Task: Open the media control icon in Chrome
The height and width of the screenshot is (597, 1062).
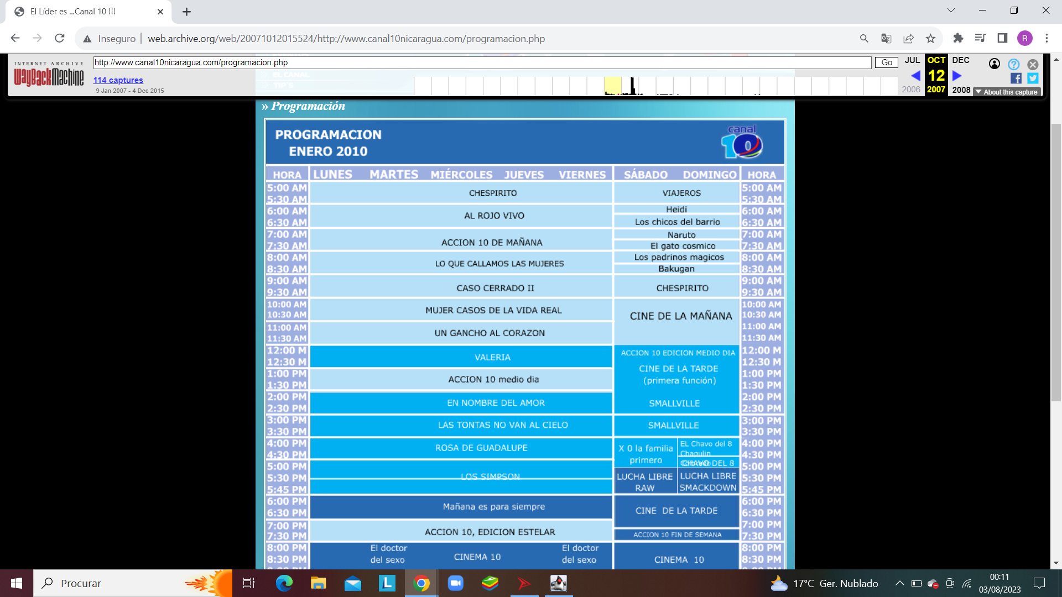Action: pos(980,38)
